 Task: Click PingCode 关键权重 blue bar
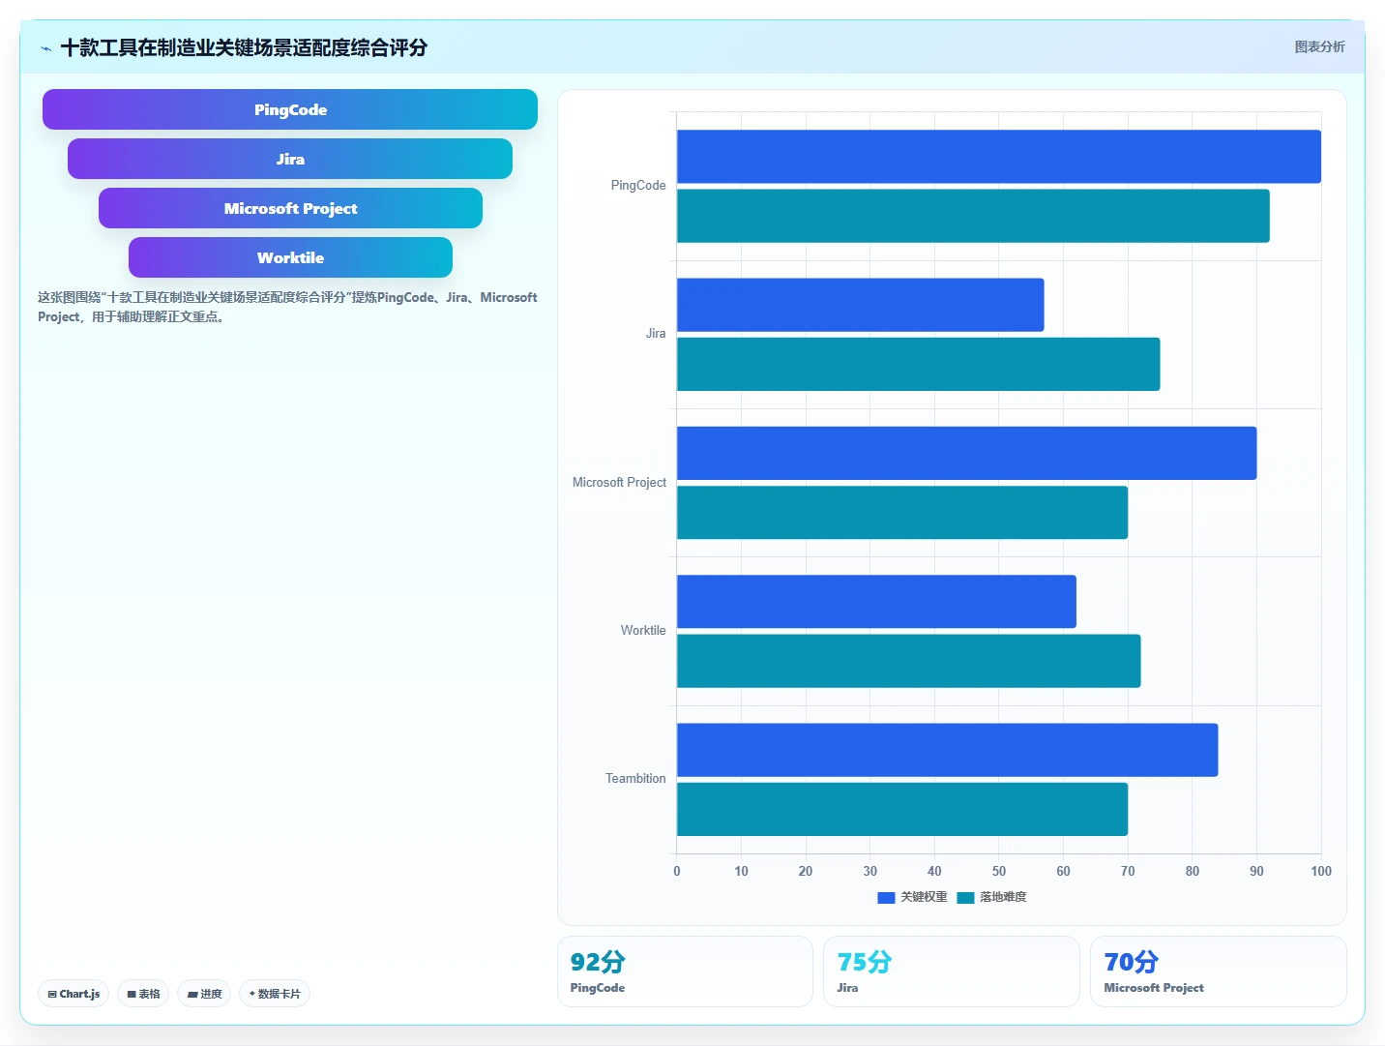coord(999,157)
